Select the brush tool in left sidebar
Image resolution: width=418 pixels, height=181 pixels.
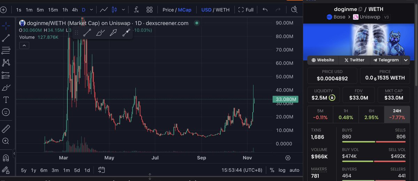[6, 87]
